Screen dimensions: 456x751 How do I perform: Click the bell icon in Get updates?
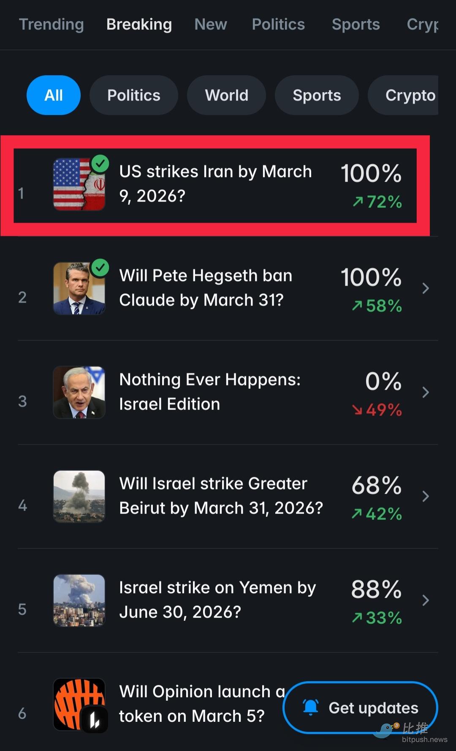(311, 707)
